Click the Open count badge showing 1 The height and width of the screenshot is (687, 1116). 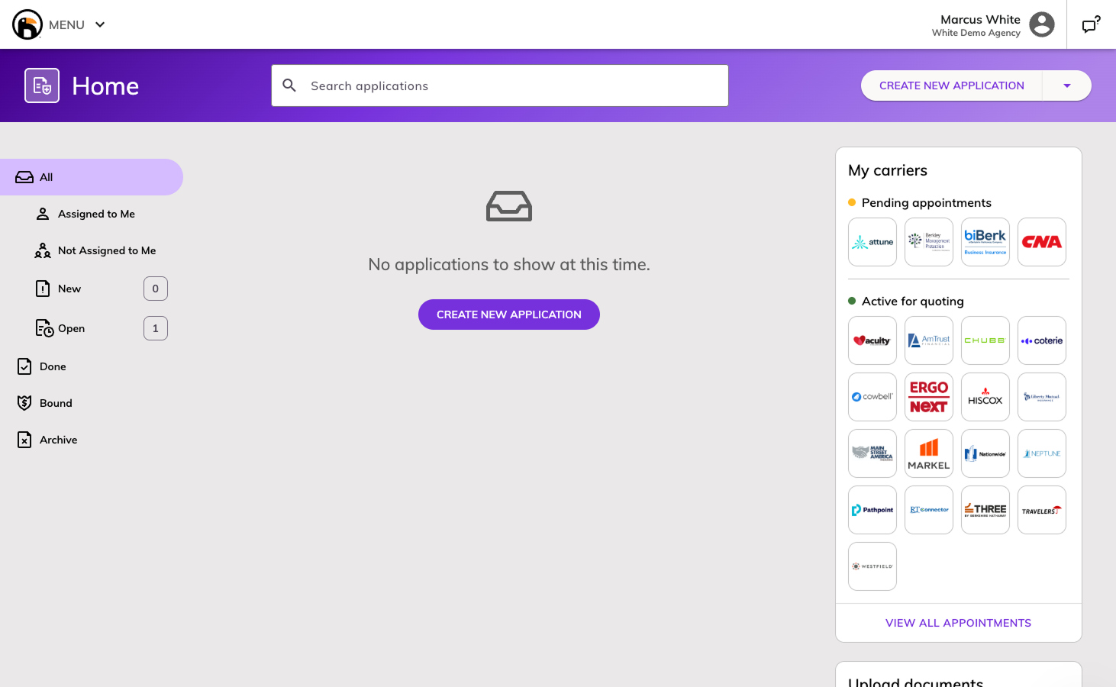pyautogui.click(x=156, y=328)
